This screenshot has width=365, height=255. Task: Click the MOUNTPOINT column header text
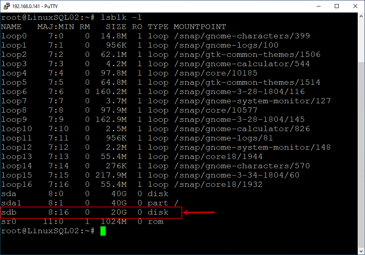pos(199,27)
